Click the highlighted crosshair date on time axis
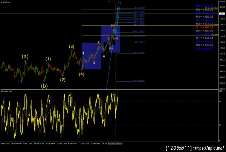Screen dimensions: 226x152 (115, 143)
